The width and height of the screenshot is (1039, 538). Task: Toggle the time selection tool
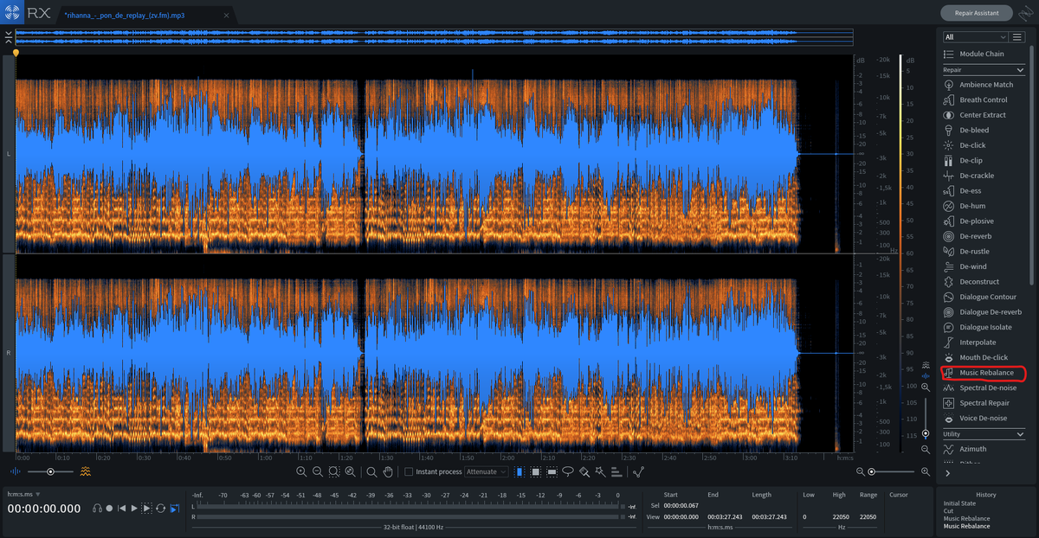pyautogui.click(x=519, y=471)
